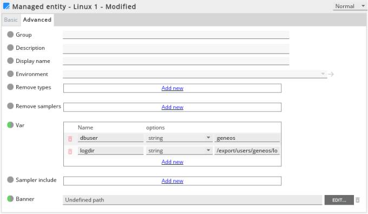Open the dbuser string type dropdown

click(179, 138)
